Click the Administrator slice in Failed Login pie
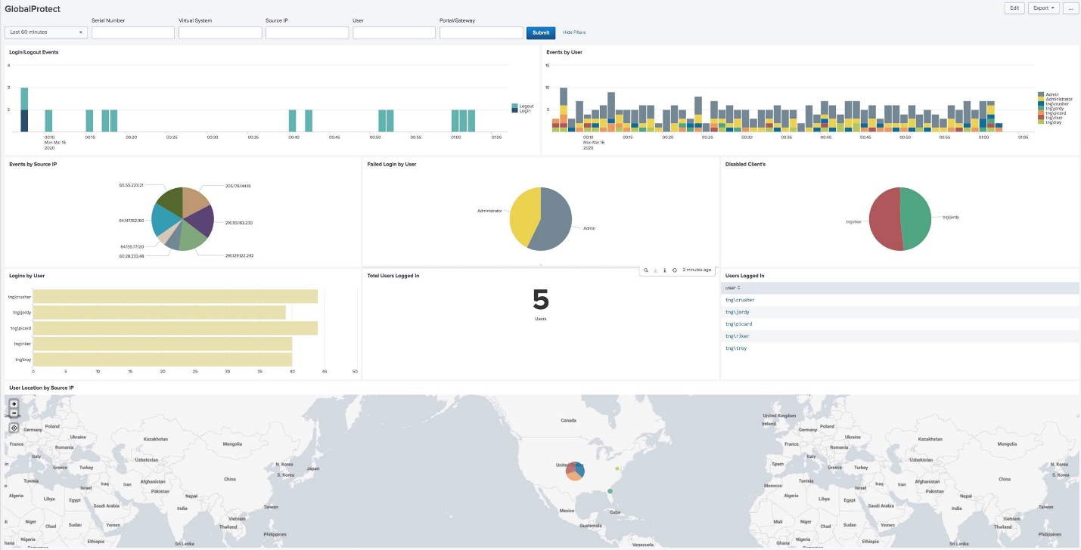This screenshot has height=550, width=1081. coord(524,217)
